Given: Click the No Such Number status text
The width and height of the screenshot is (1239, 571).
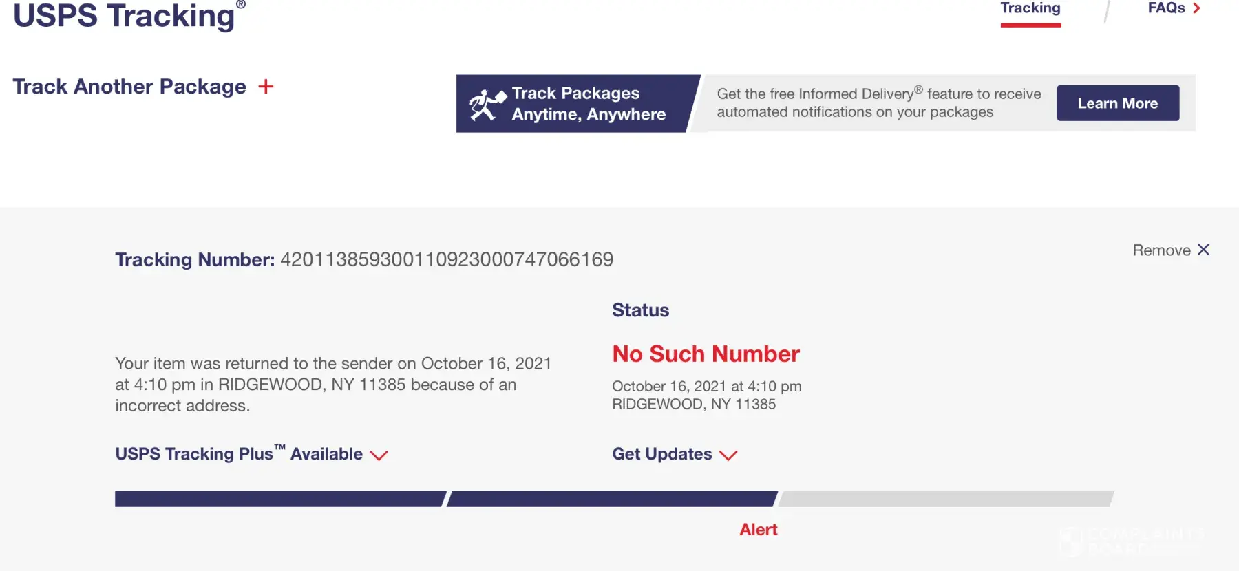Looking at the screenshot, I should click(706, 354).
